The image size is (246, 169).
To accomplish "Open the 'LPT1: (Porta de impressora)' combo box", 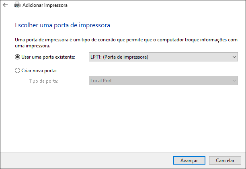I will (161, 57).
